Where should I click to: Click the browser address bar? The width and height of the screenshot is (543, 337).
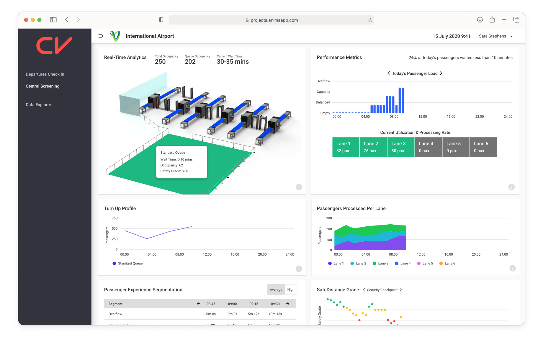click(x=271, y=20)
